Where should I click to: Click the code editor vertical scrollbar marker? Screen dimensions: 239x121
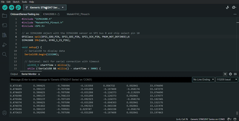[238, 22]
